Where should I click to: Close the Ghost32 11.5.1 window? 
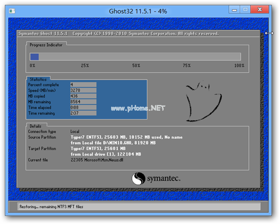(259, 9)
